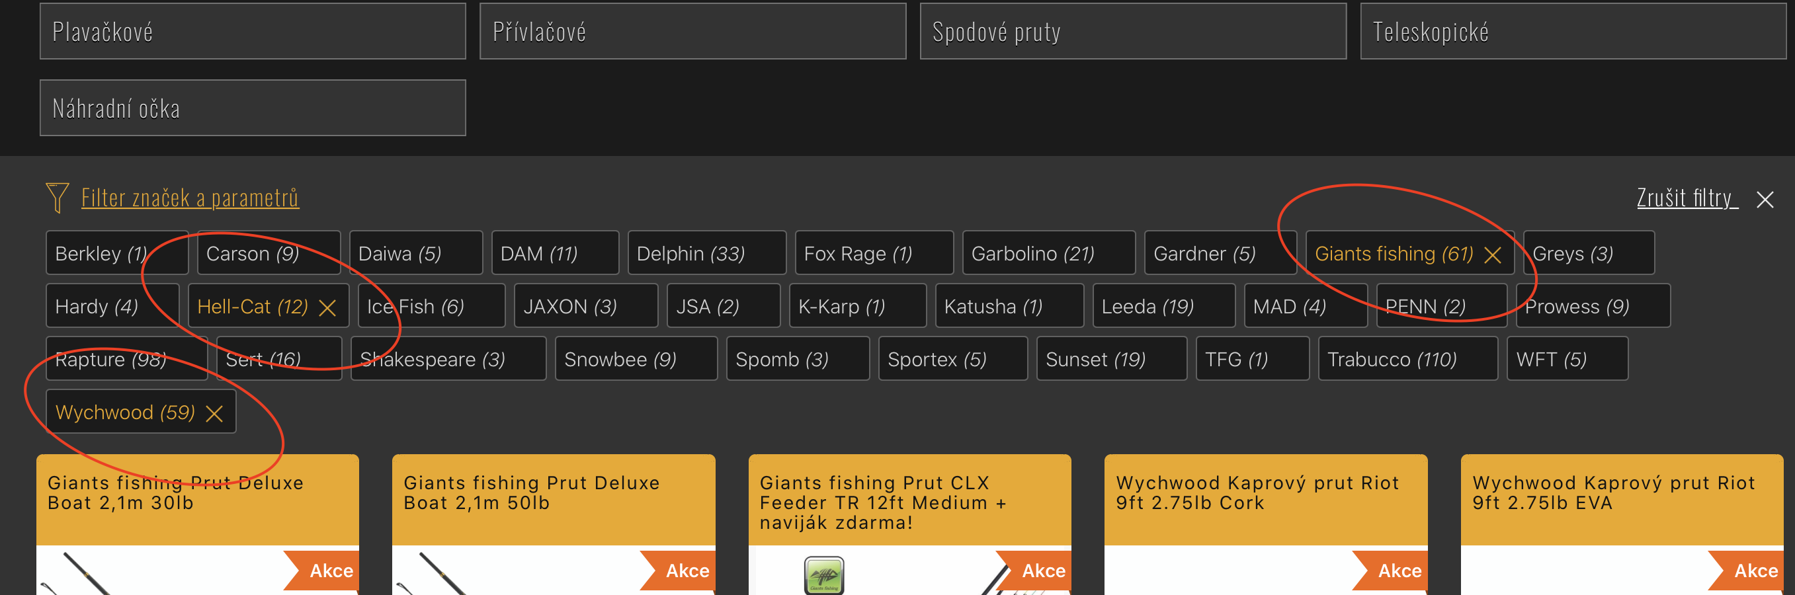Viewport: 1795px width, 595px height.
Task: Open the Náhradní očka category
Action: 253,108
